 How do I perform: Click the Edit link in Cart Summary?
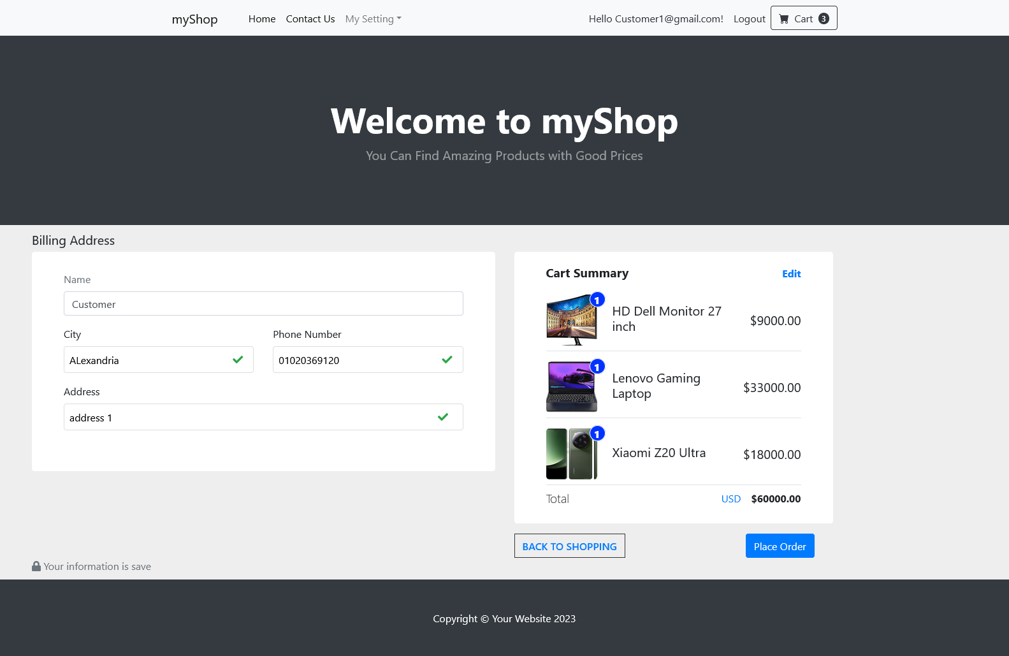(x=791, y=273)
